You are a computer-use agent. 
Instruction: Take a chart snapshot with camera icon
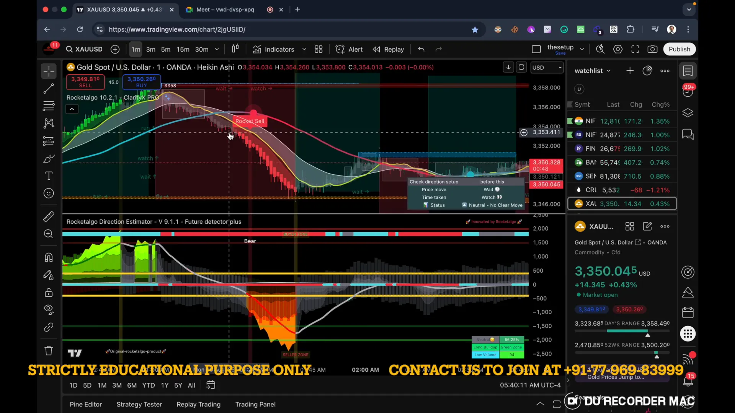tap(653, 49)
